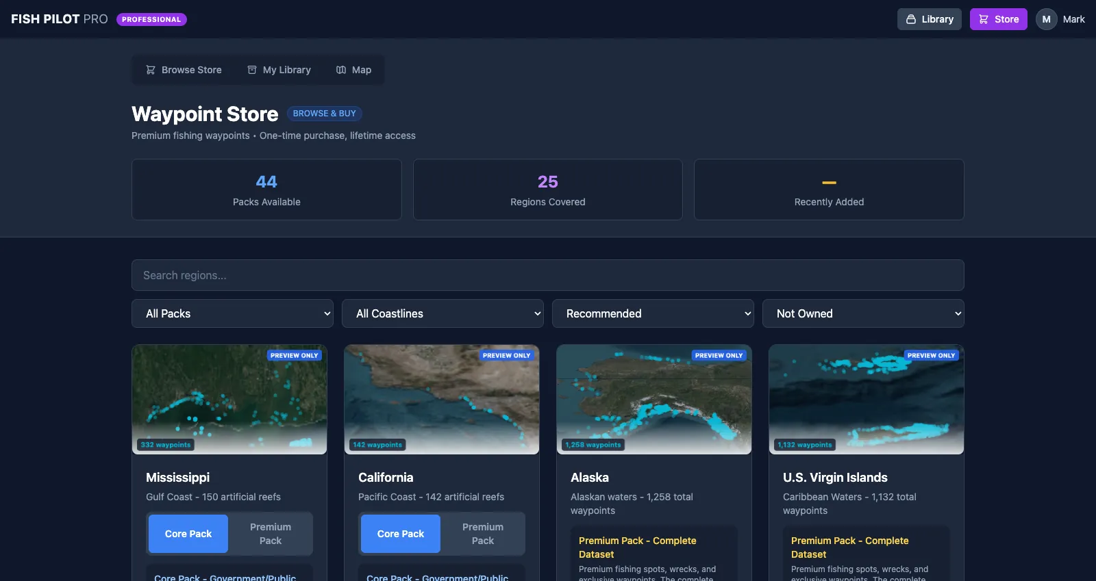Open the All Packs dropdown

[x=233, y=313]
